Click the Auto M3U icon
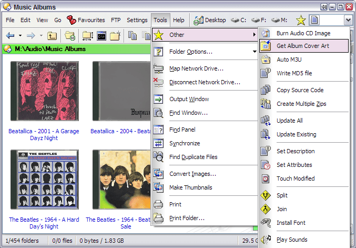Viewport: 356px width, 248px height. tap(266, 59)
